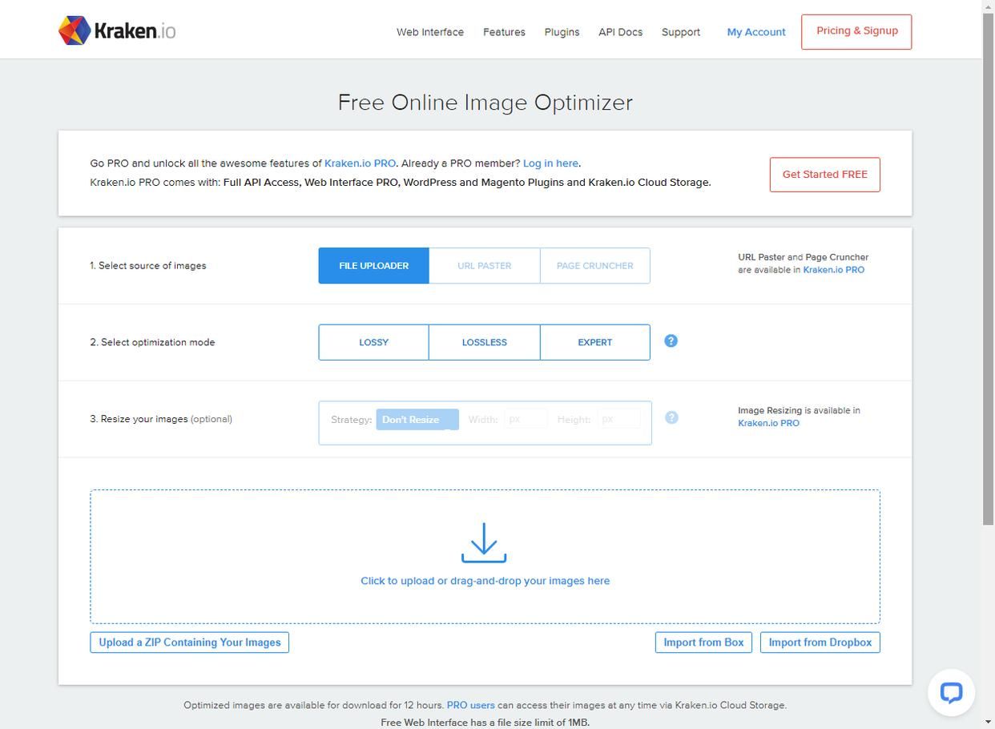Choose LOSSY optimization mode
The width and height of the screenshot is (995, 729).
pos(373,342)
